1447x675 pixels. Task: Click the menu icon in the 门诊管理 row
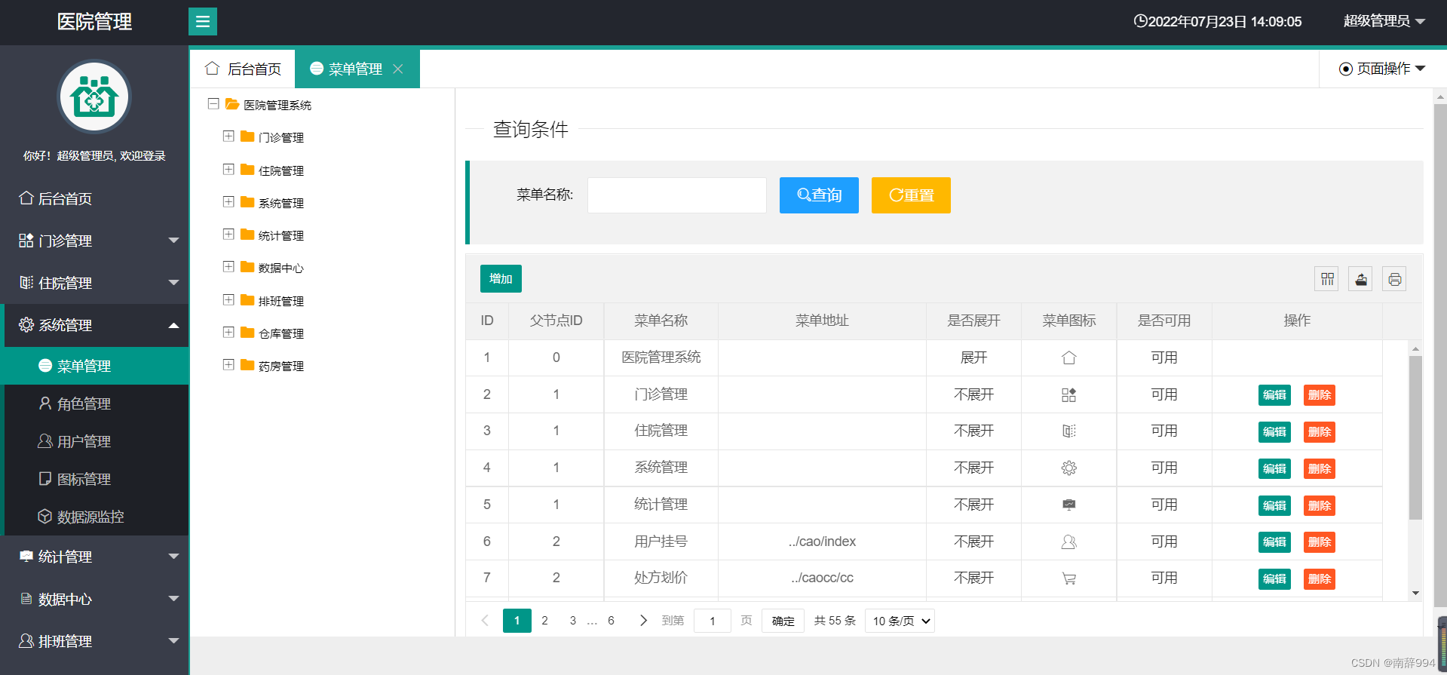click(1068, 394)
